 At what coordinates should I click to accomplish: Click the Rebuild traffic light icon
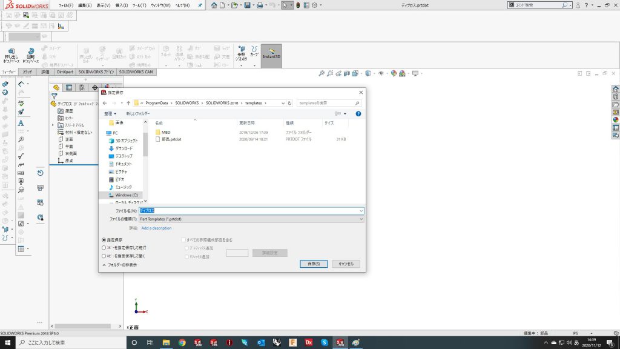point(298,5)
